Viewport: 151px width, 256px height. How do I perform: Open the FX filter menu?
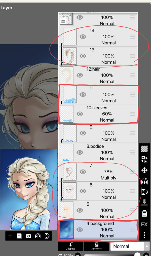144,225
